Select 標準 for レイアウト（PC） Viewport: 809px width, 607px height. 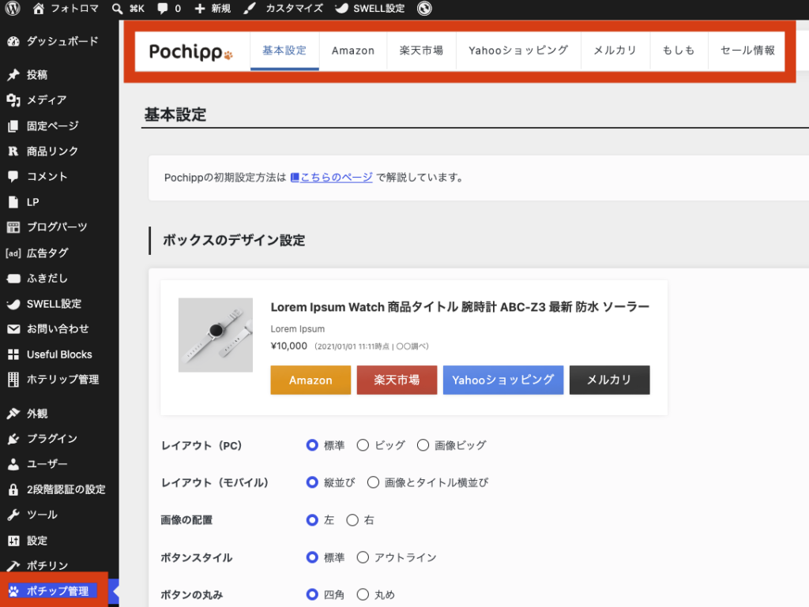[311, 445]
